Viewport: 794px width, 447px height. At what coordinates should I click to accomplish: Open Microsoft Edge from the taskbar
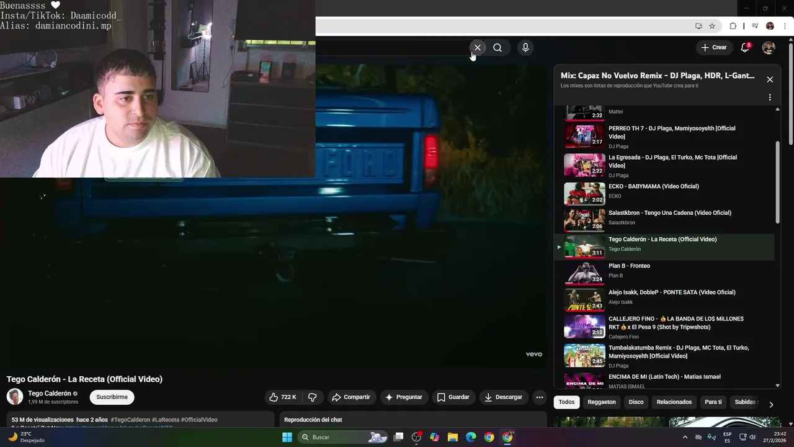(x=471, y=437)
